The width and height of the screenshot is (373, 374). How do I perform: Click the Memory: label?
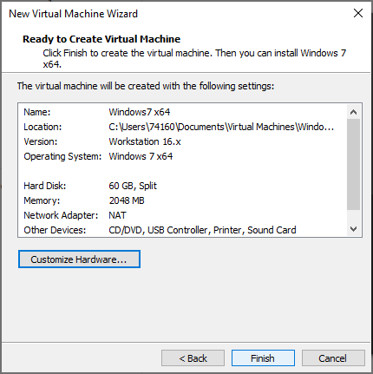[x=42, y=200]
